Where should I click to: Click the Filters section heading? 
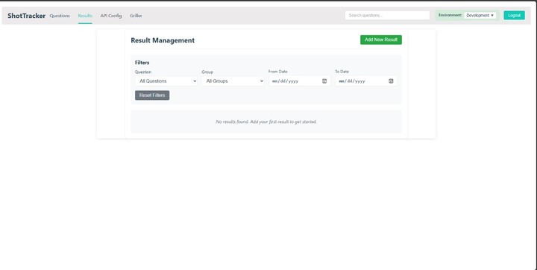142,63
